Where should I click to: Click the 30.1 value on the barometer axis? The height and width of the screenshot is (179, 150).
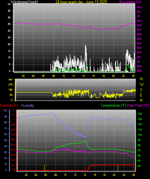click(x=139, y=12)
